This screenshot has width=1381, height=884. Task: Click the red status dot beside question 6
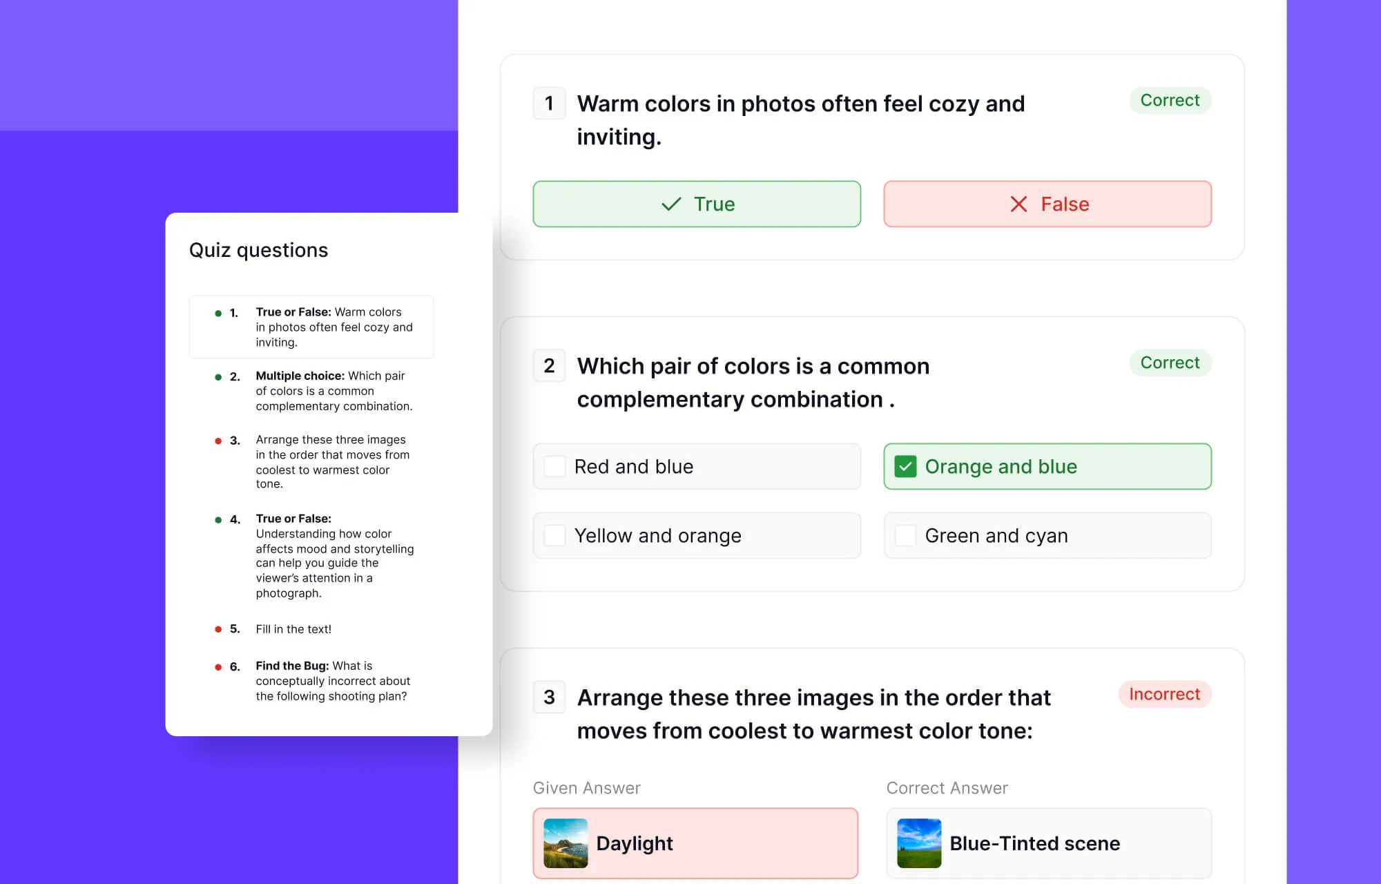(218, 667)
